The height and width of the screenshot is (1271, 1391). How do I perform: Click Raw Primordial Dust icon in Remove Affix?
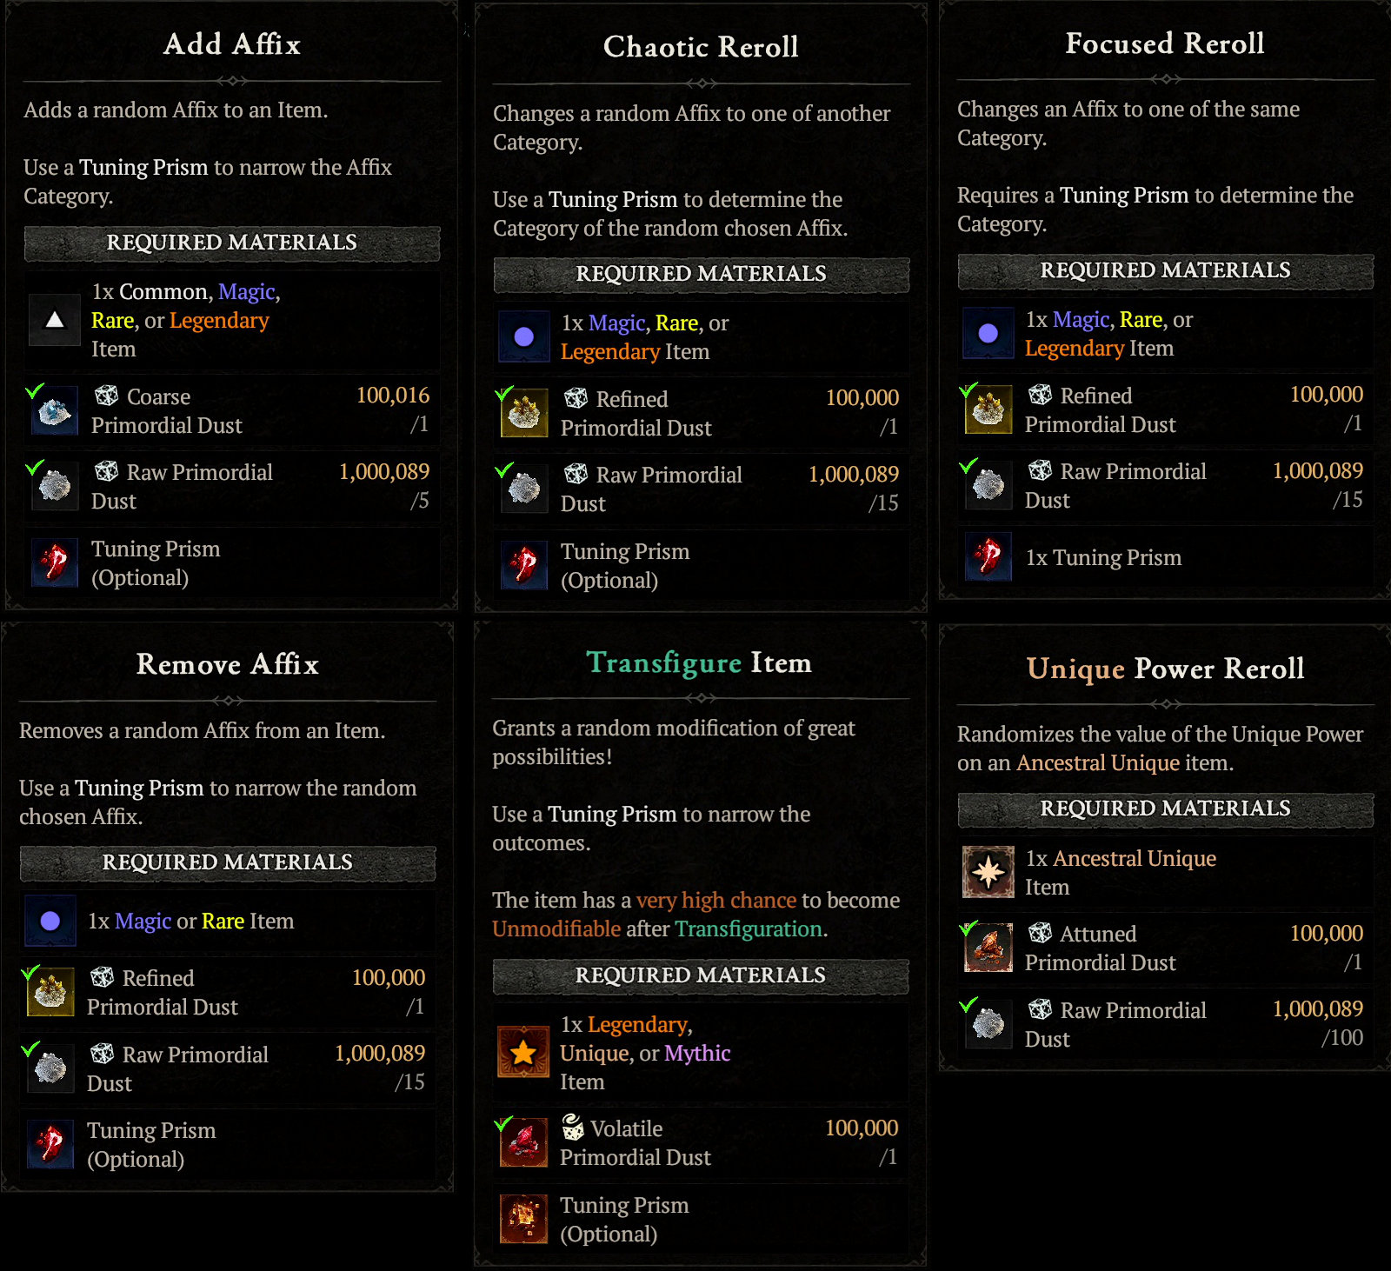50,1068
